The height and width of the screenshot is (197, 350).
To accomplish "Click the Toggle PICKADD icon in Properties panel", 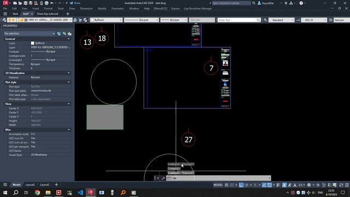I will (x=59, y=33).
